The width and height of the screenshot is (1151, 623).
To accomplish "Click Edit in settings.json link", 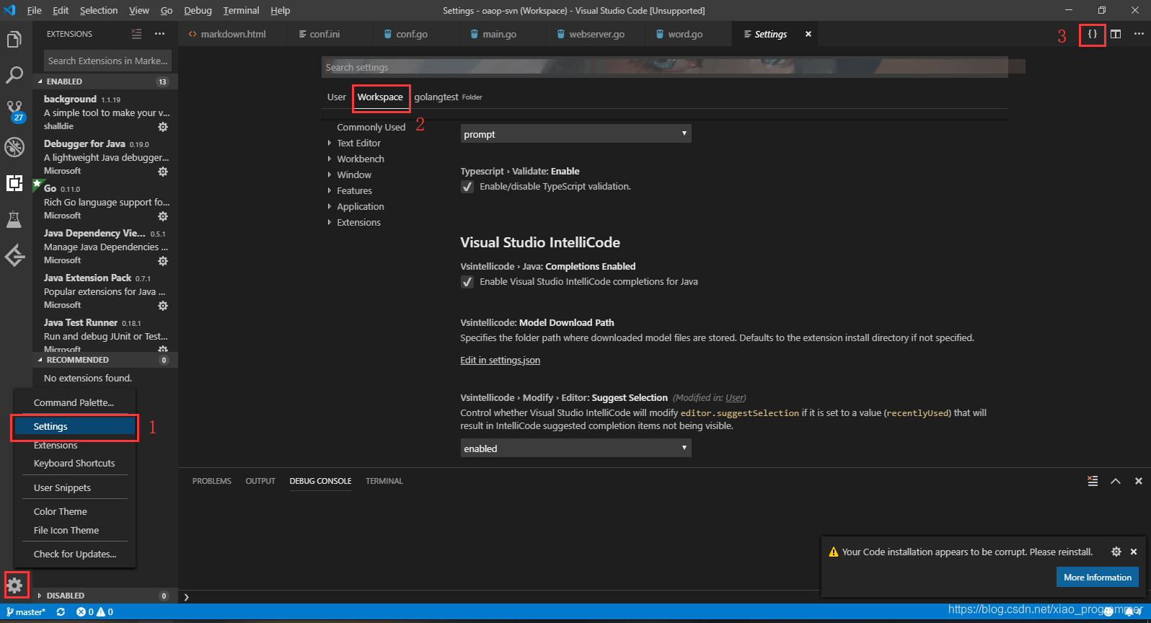I will pyautogui.click(x=500, y=360).
